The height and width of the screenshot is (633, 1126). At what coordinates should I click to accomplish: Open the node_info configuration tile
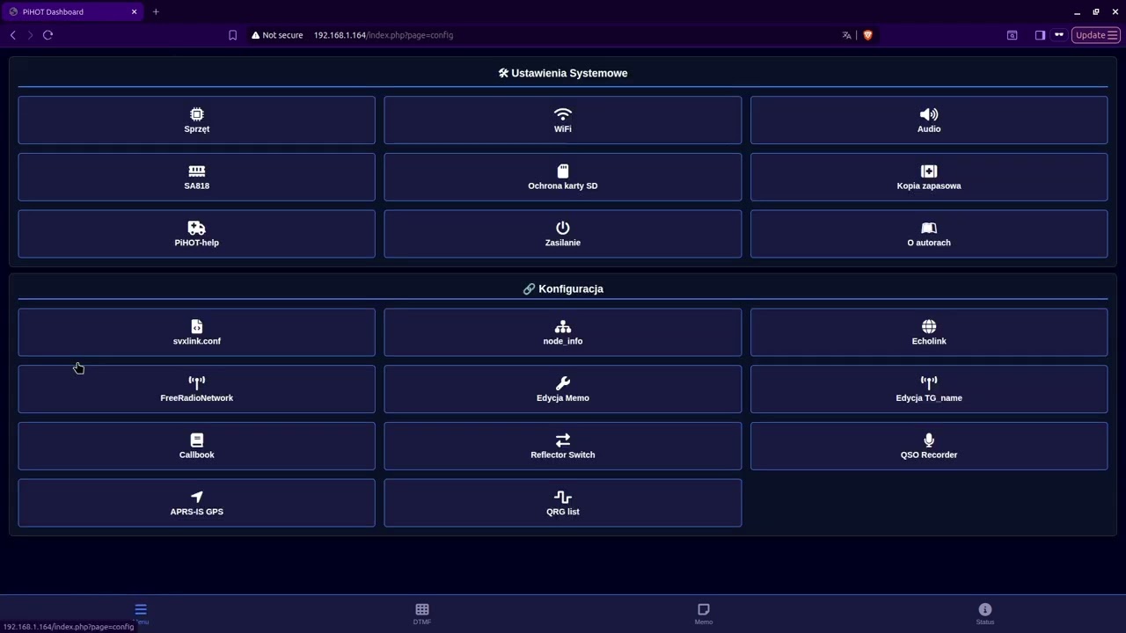(562, 332)
